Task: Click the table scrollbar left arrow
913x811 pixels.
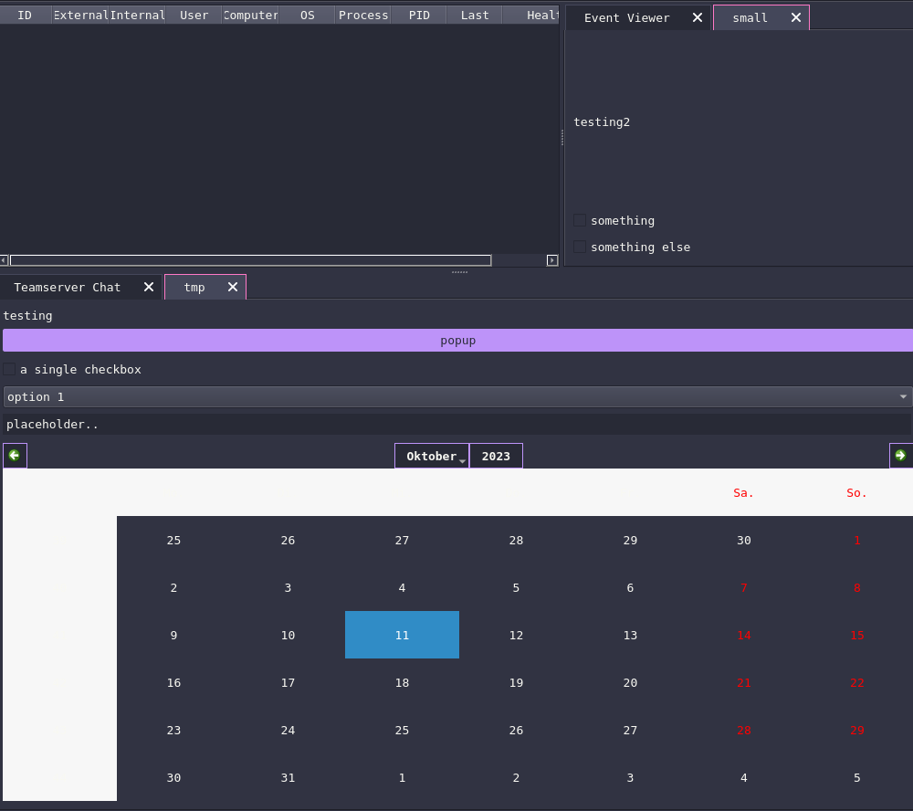Action: (4, 260)
